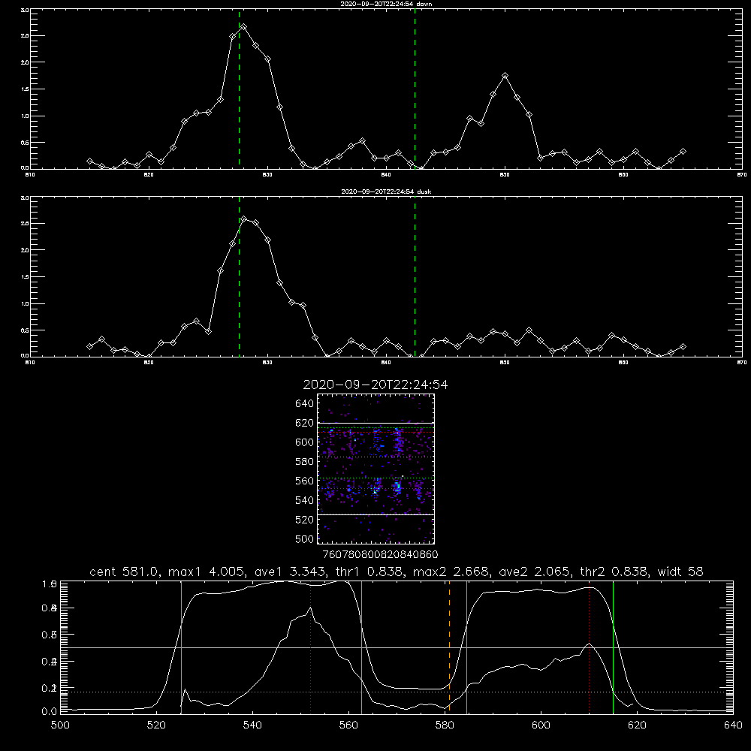The height and width of the screenshot is (751, 751).
Task: Click the dusk plot x-axis label 870
Action: tap(742, 363)
